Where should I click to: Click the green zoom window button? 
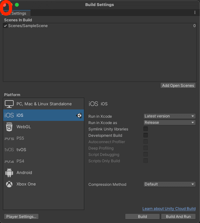point(17,5)
